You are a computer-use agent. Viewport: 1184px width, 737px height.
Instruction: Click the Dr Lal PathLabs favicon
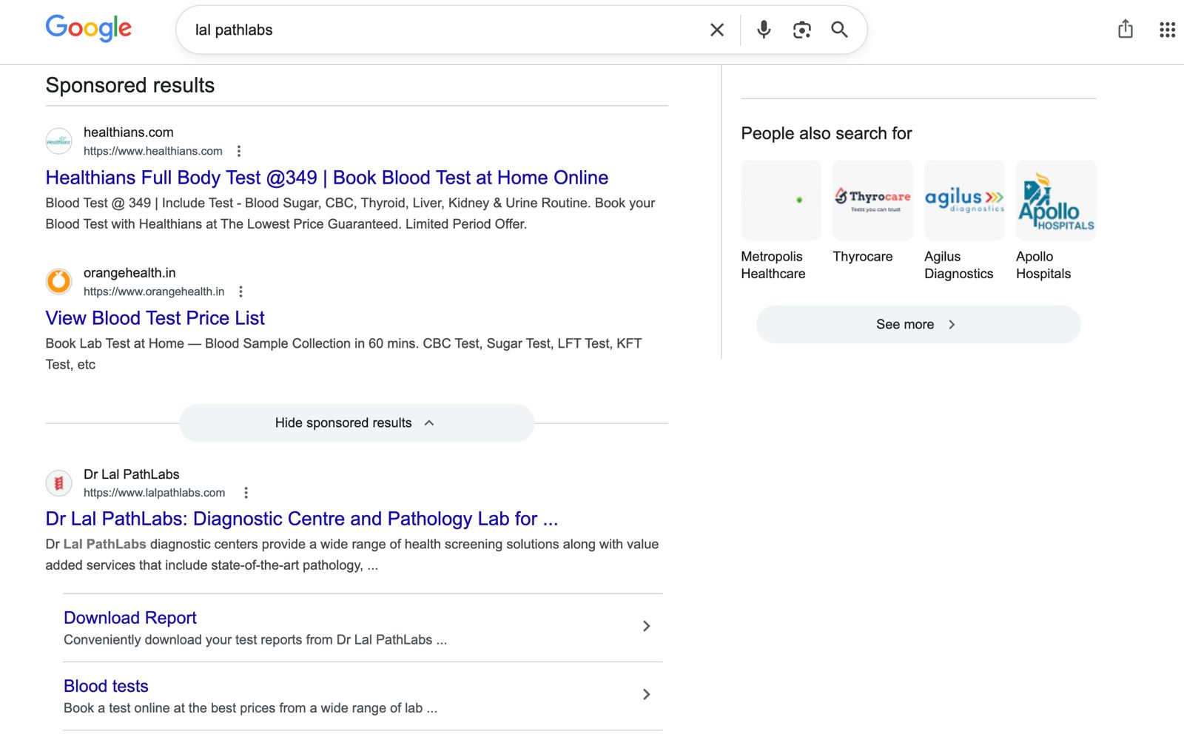(59, 482)
